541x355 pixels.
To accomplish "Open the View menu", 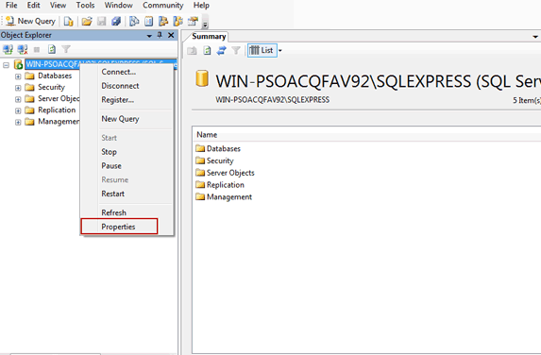I will click(x=58, y=5).
